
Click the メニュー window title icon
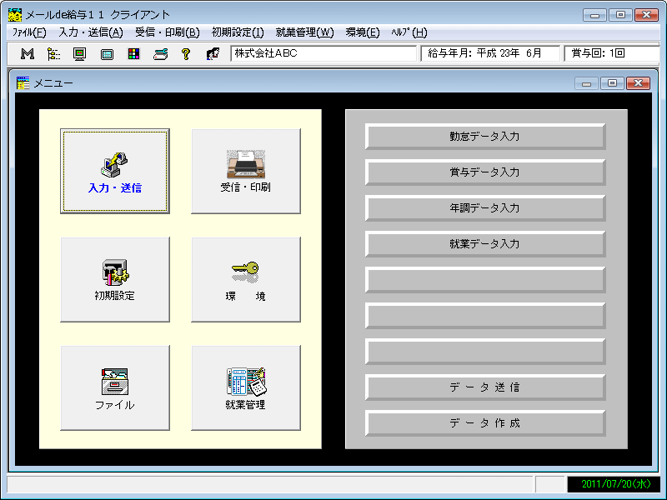coord(23,82)
